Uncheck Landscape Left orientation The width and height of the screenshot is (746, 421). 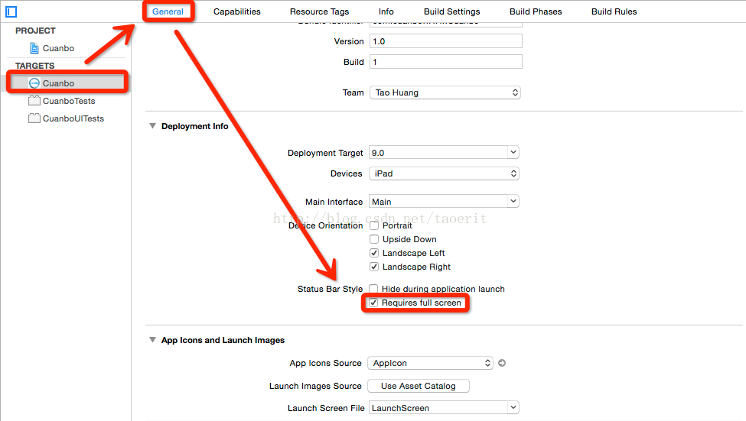[374, 253]
